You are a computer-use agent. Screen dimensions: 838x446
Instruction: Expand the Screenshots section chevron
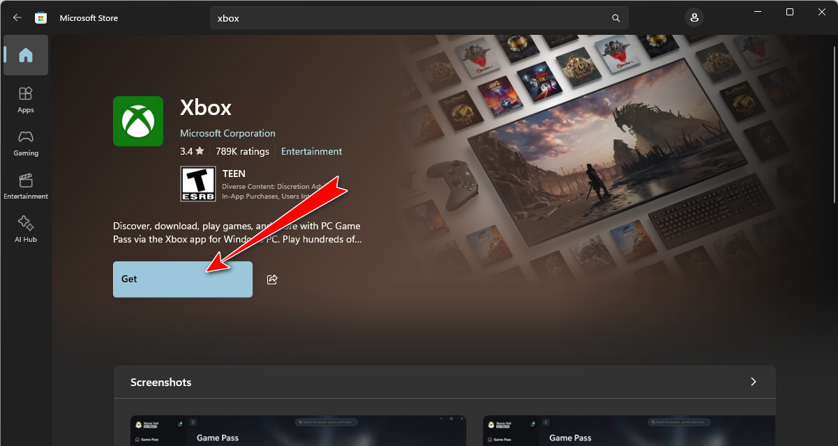(753, 382)
